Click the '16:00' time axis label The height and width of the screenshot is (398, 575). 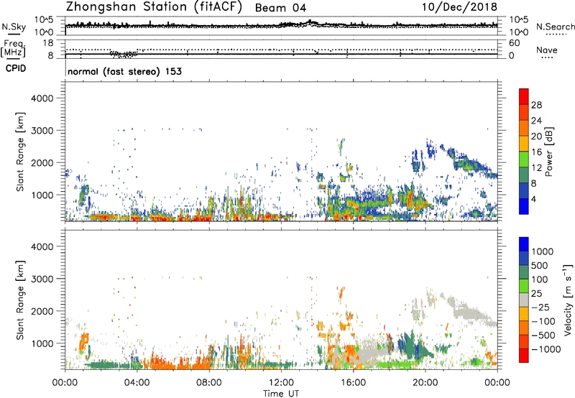(353, 383)
